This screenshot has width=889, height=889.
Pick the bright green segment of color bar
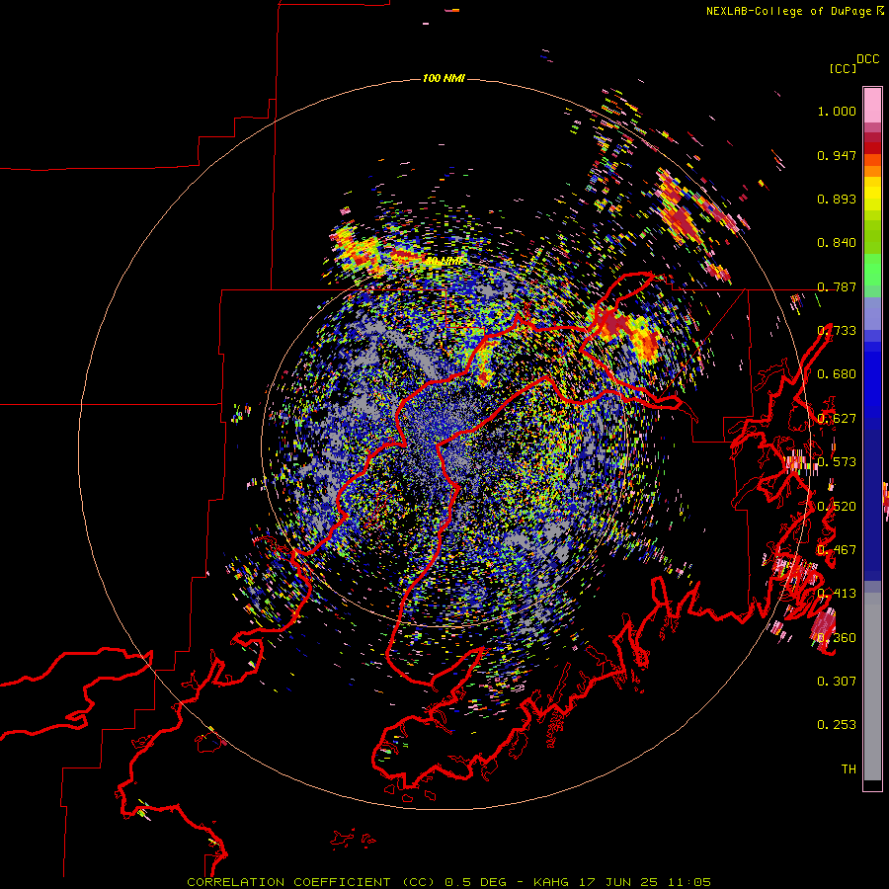click(872, 270)
